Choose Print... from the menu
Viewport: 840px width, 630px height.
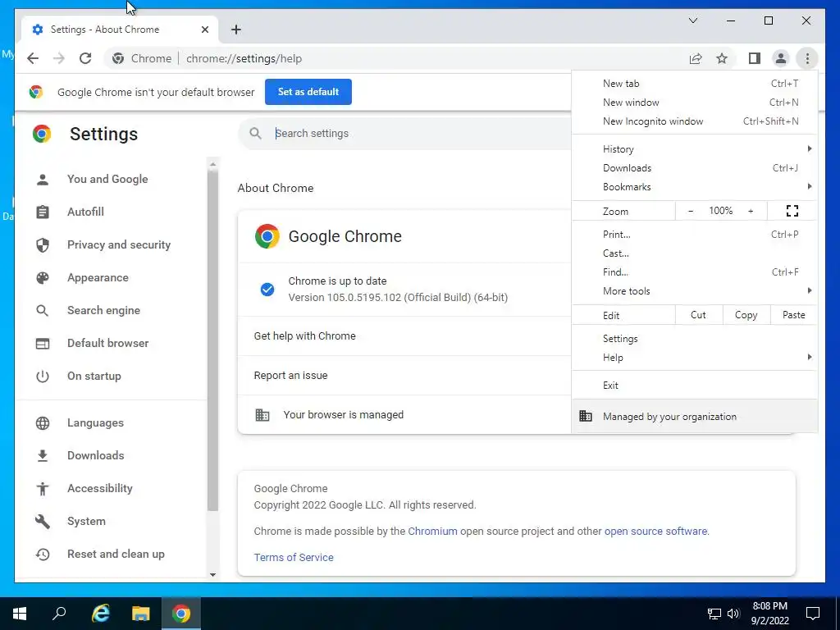click(694, 234)
